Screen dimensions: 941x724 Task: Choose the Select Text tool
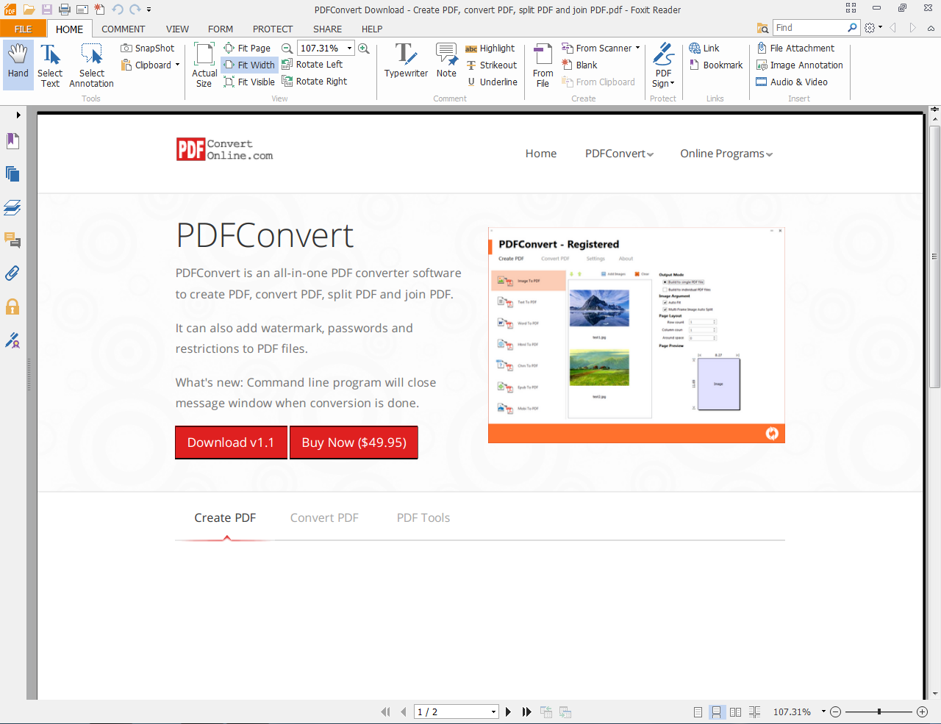pyautogui.click(x=50, y=65)
